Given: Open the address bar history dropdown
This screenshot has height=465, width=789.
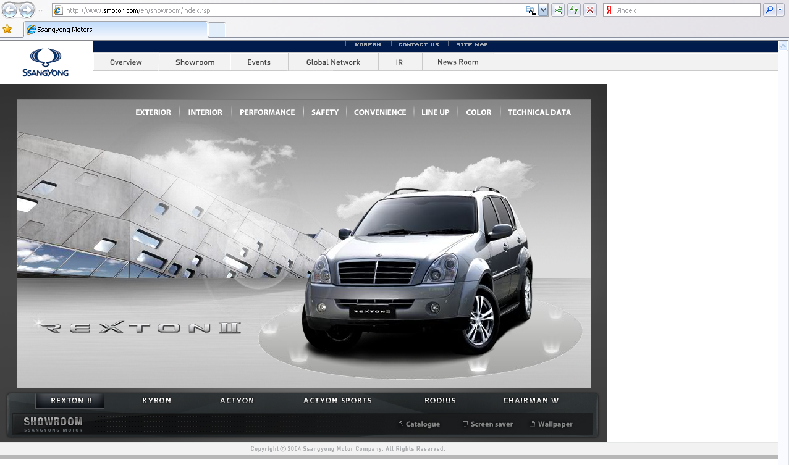Looking at the screenshot, I should point(543,10).
